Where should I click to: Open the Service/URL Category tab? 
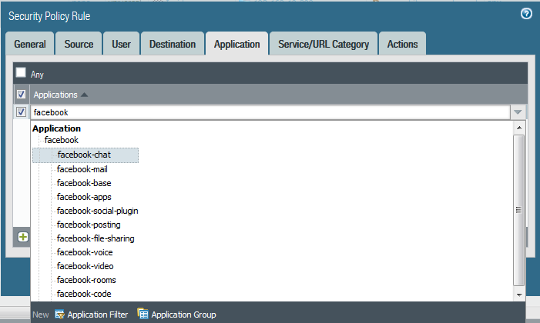(324, 44)
